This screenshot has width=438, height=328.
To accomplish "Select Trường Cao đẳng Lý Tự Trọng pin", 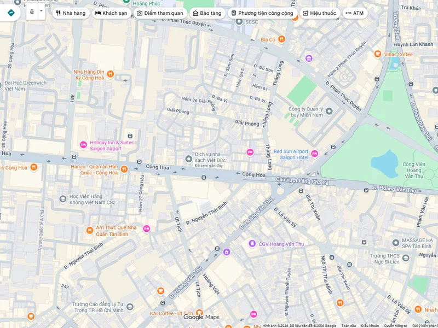I will point(130,307).
